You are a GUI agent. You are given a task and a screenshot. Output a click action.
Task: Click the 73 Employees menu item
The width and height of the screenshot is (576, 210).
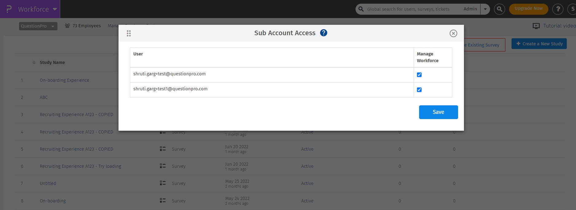tap(83, 26)
